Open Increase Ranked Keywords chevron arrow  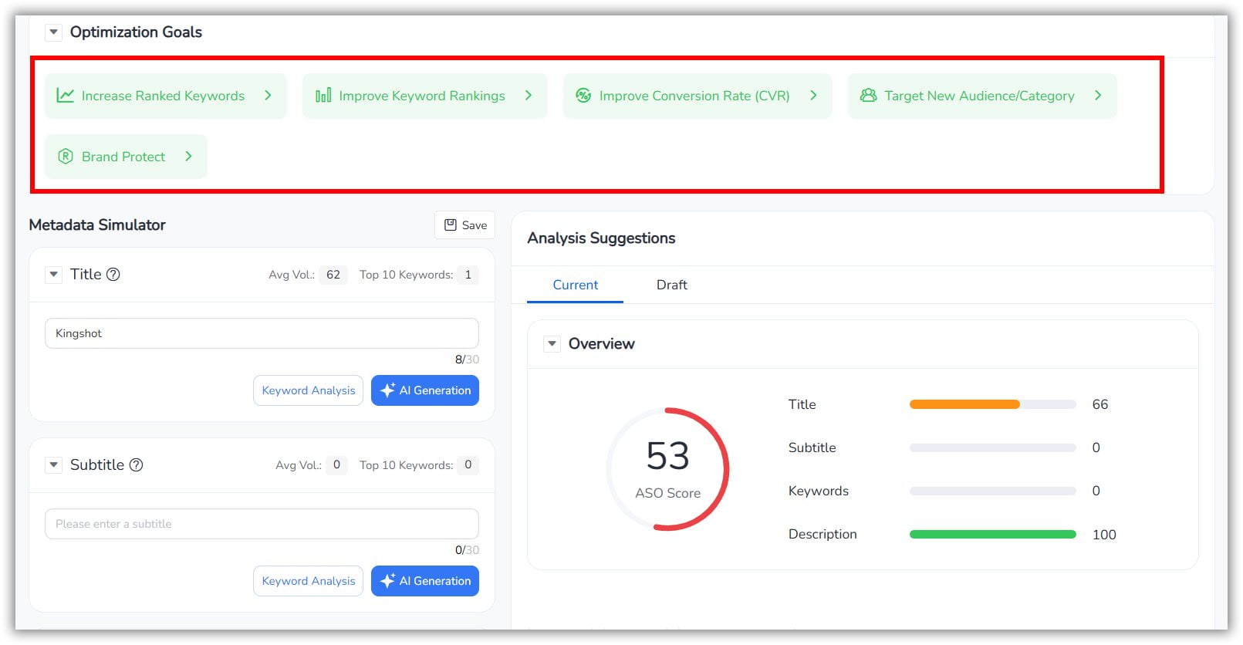pos(268,96)
